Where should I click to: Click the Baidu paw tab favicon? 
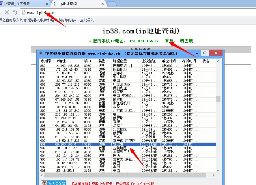point(1,3)
